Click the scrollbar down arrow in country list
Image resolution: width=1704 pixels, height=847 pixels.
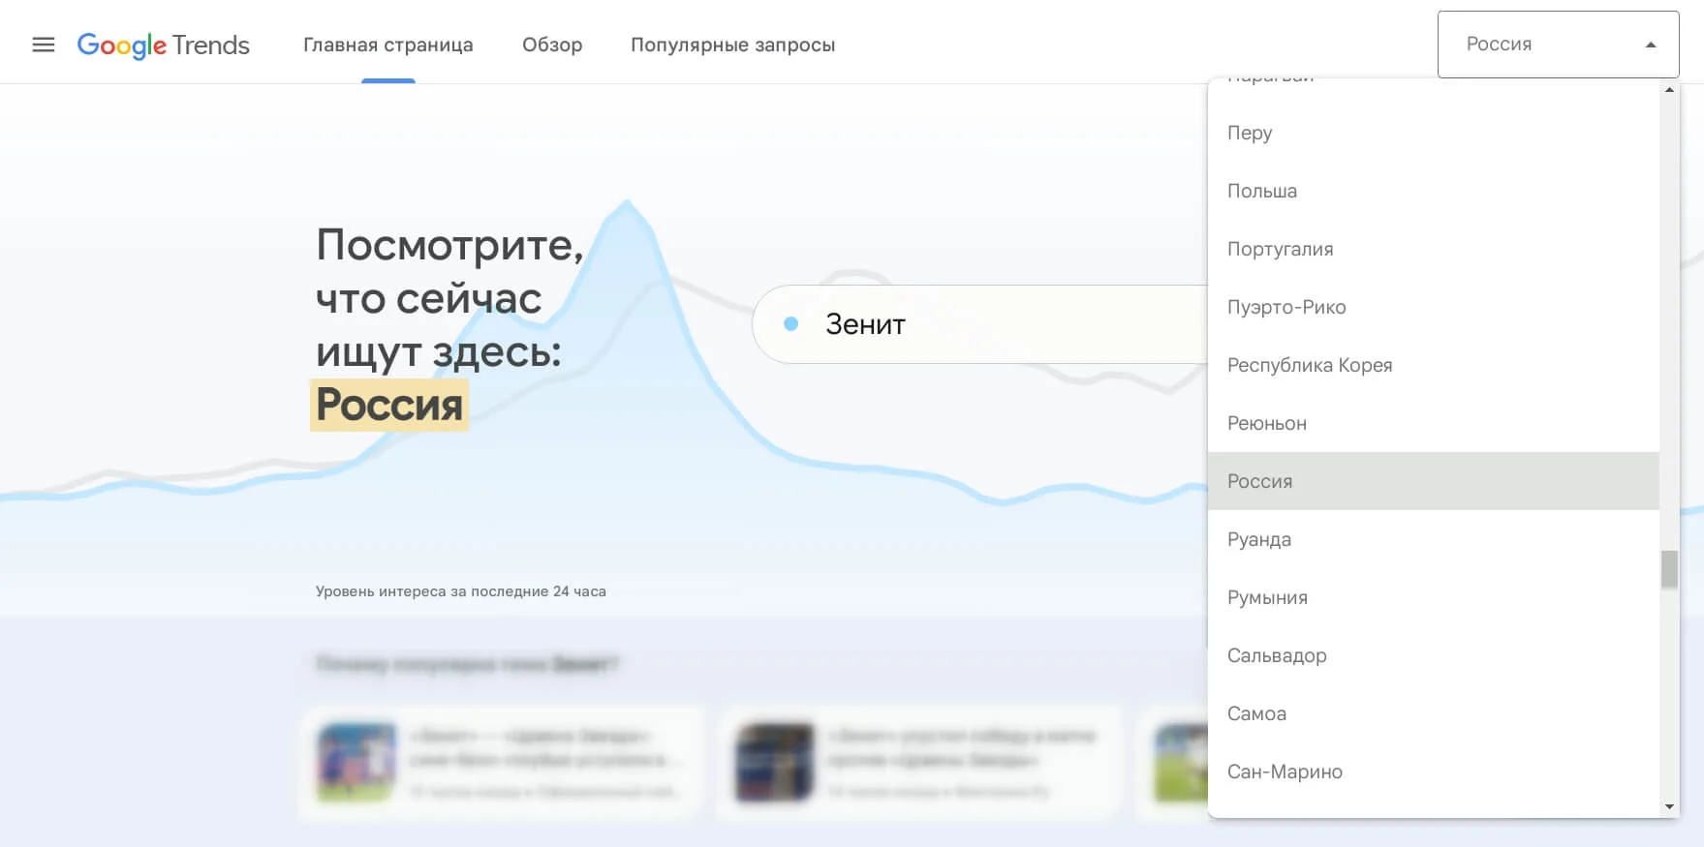click(x=1669, y=806)
